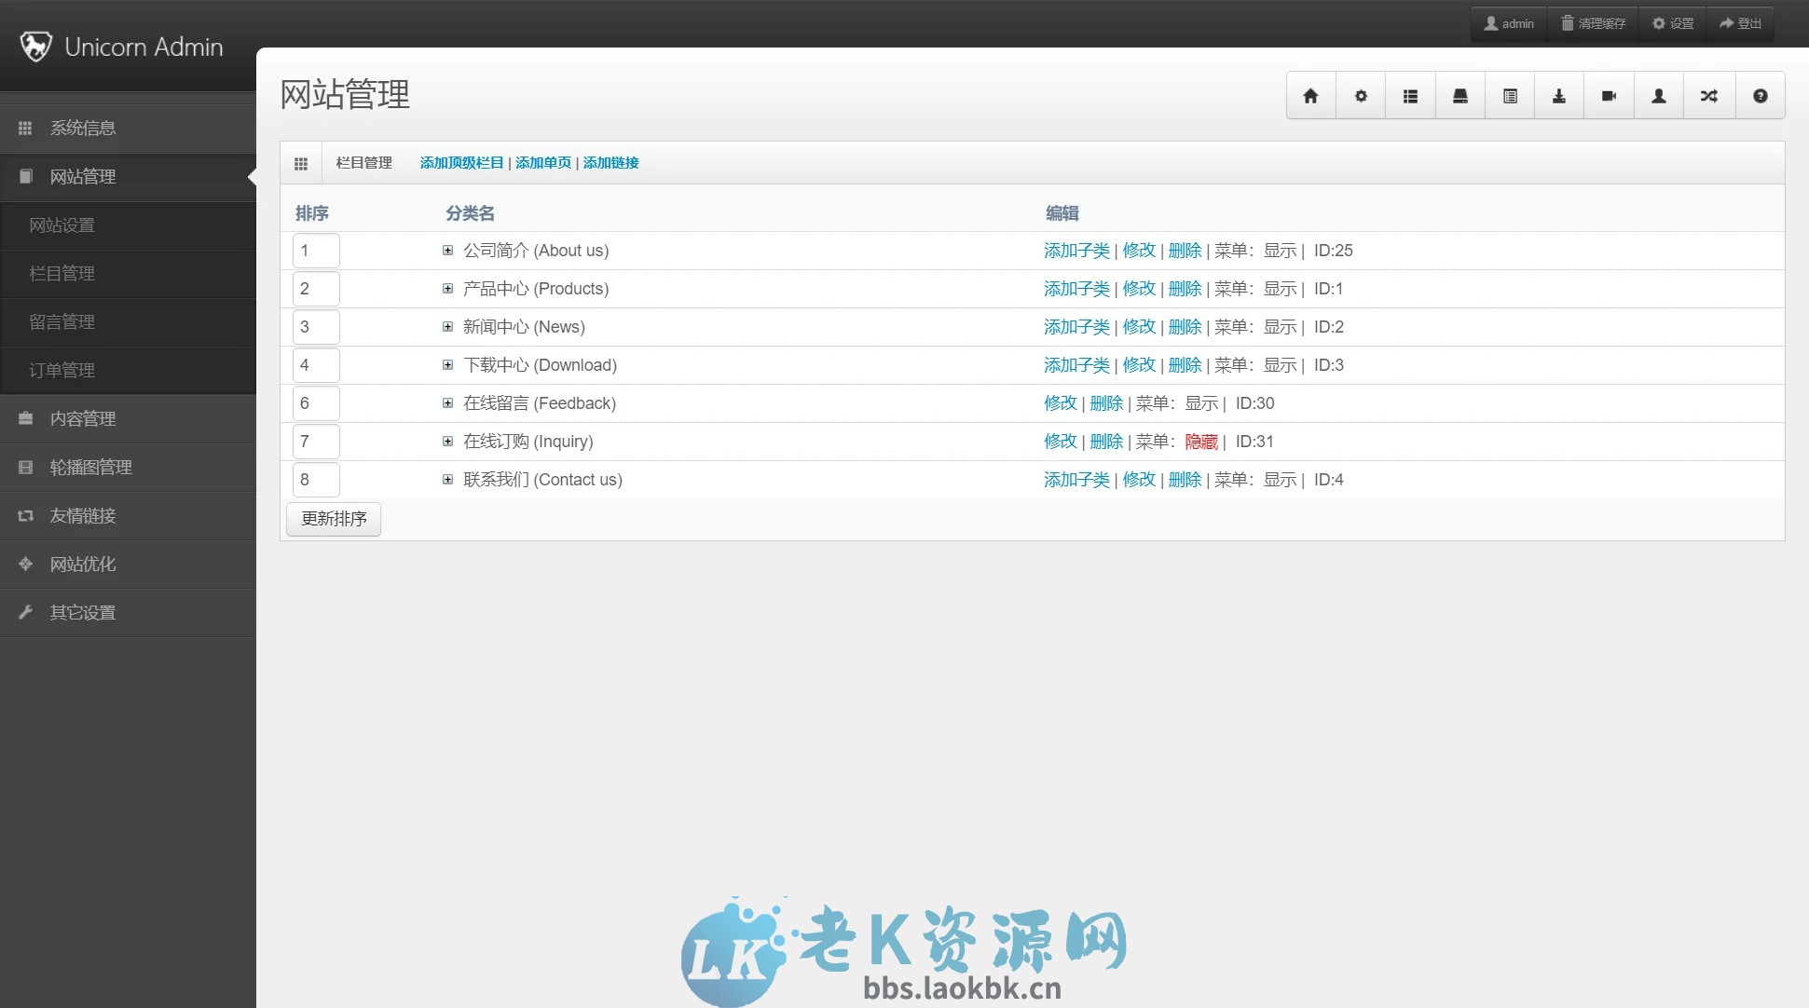Expand the 下载中心 category tree
This screenshot has width=1809, height=1008.
tap(448, 364)
